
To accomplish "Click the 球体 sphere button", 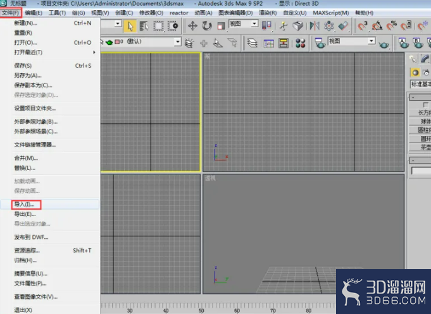I will point(420,121).
